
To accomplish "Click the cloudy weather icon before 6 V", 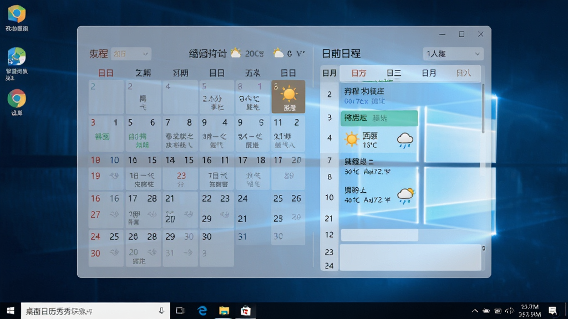I will point(278,53).
